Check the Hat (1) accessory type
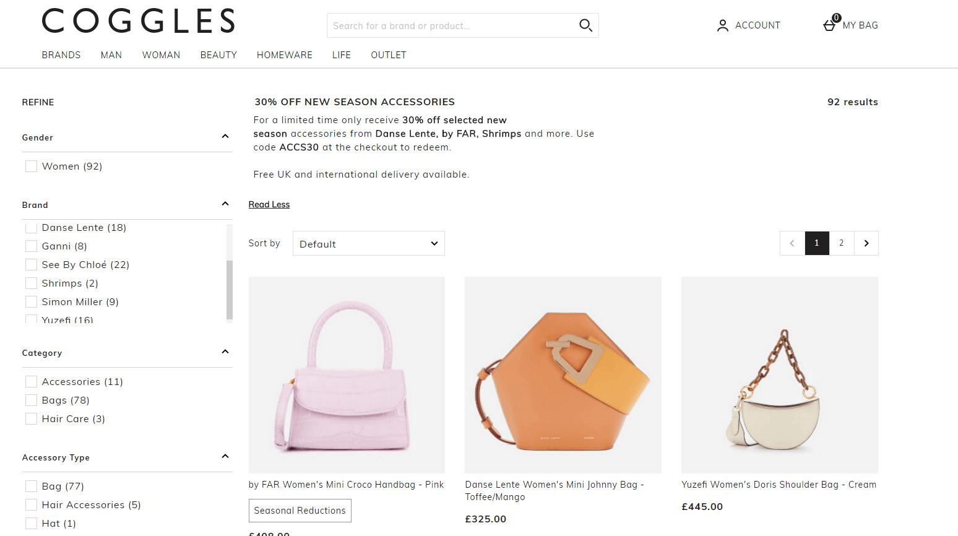The width and height of the screenshot is (958, 536). [31, 524]
